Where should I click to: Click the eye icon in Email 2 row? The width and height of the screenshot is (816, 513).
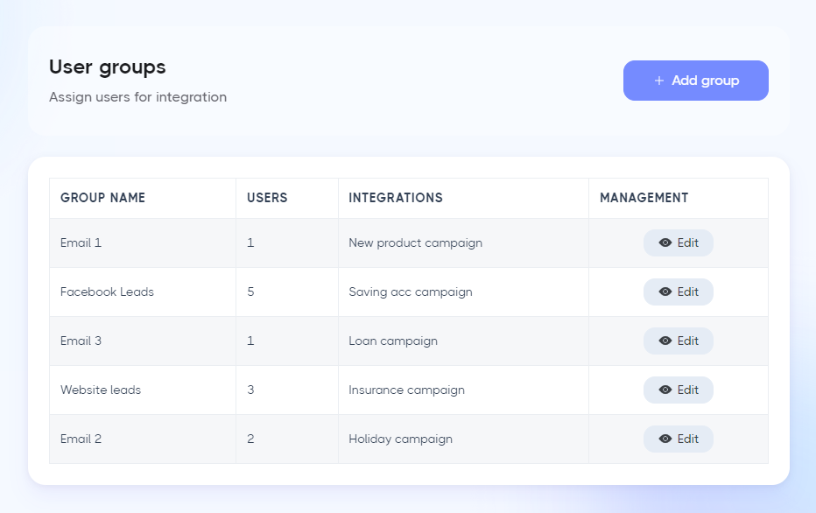click(665, 439)
